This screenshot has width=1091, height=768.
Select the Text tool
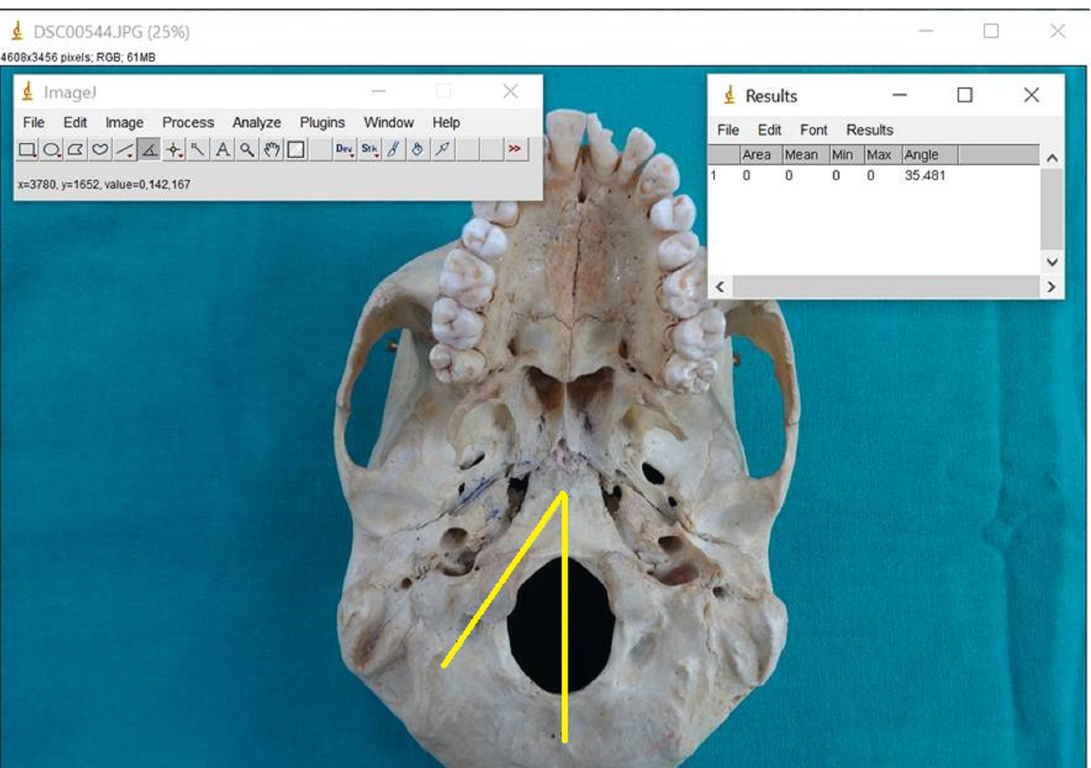click(222, 150)
